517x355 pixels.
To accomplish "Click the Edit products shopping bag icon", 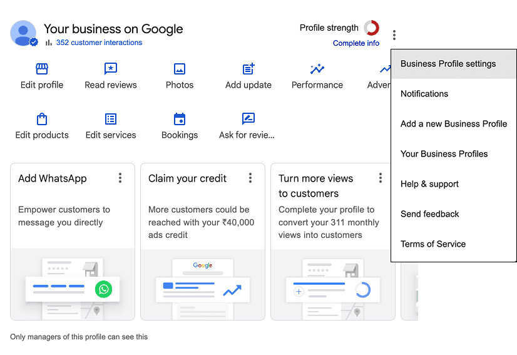I will 42,119.
